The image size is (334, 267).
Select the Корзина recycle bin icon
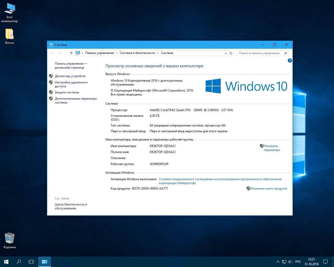9,240
